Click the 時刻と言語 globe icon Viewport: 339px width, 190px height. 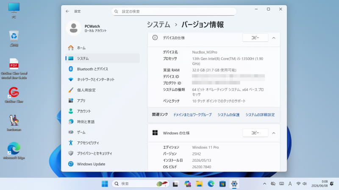pos(71,122)
